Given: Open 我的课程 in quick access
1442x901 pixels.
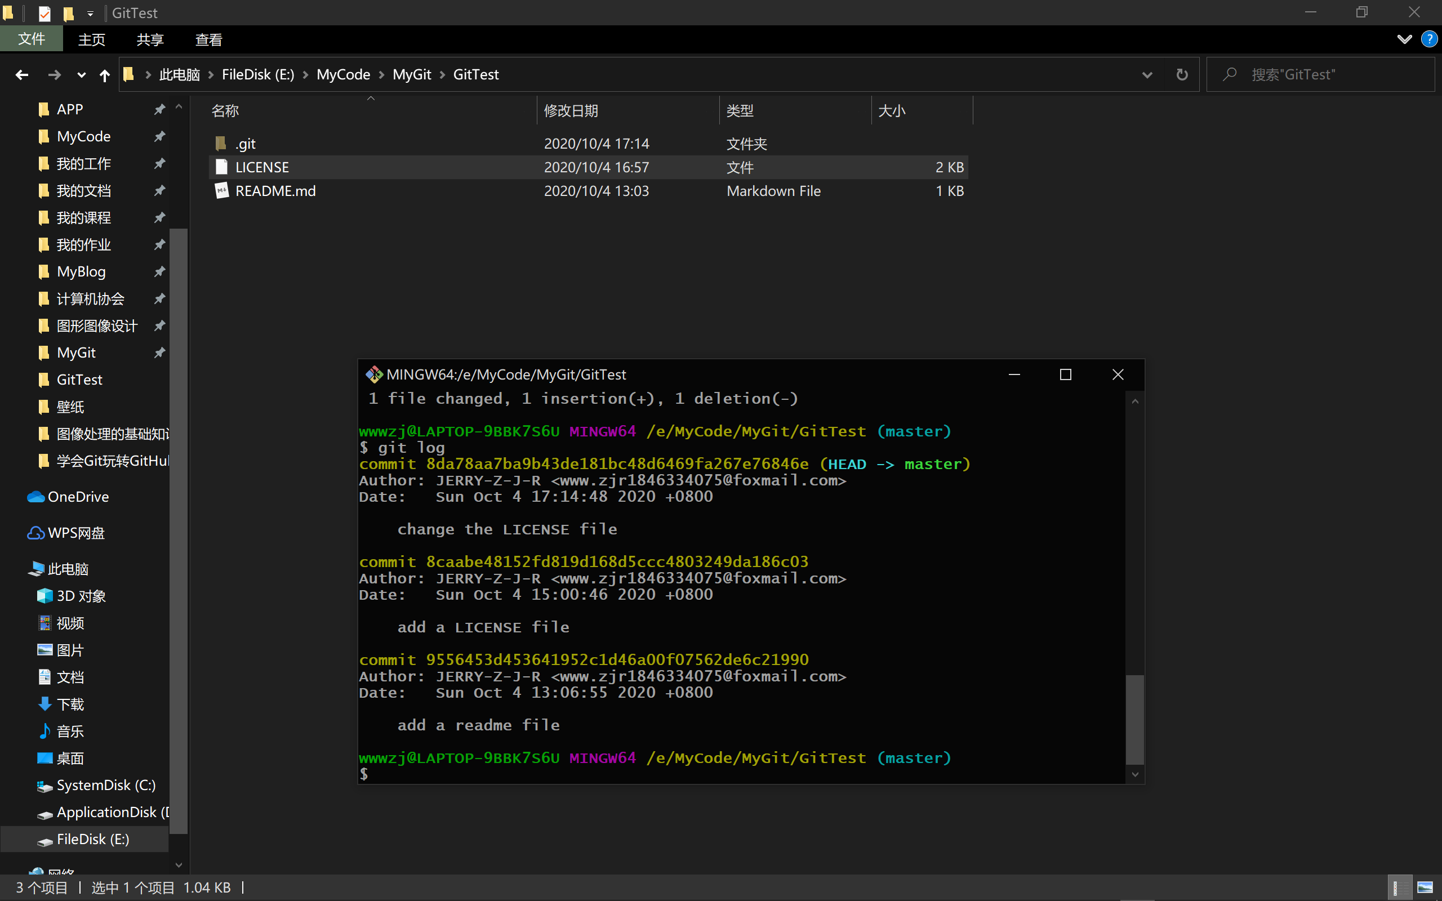Looking at the screenshot, I should [83, 217].
